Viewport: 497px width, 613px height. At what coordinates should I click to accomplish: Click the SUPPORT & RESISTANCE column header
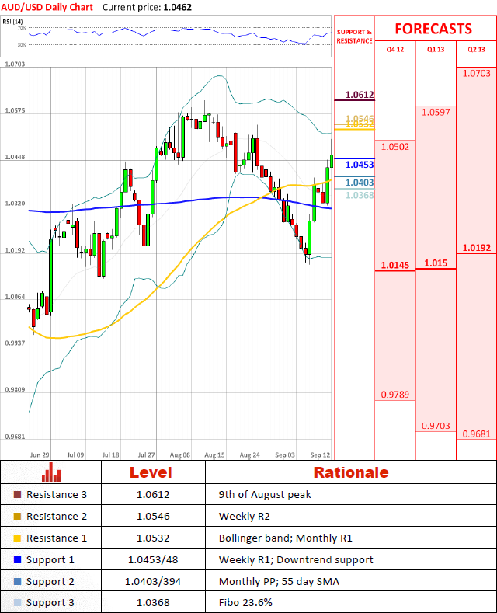coord(354,37)
